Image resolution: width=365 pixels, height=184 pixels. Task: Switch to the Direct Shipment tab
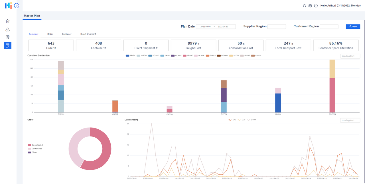tap(88, 34)
